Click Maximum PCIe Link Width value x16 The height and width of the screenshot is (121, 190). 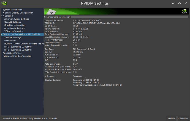tap(75, 67)
